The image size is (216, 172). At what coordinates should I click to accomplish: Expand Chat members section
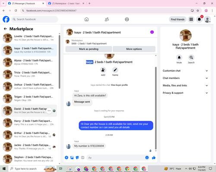pyautogui.click(x=185, y=78)
